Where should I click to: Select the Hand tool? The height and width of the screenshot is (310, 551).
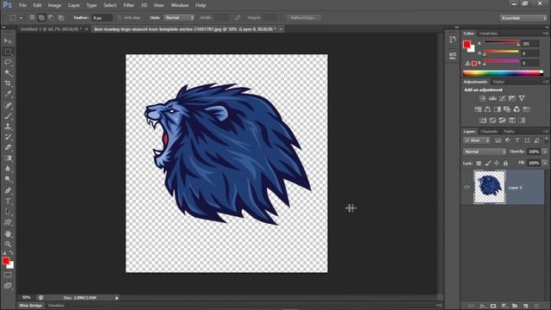pyautogui.click(x=8, y=233)
